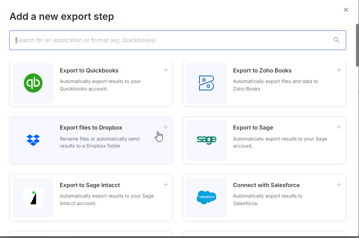Click the Sage logo icon

point(207,140)
